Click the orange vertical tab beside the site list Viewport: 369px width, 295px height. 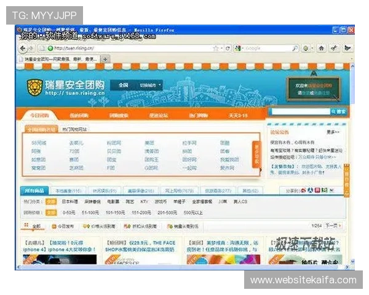click(x=256, y=154)
